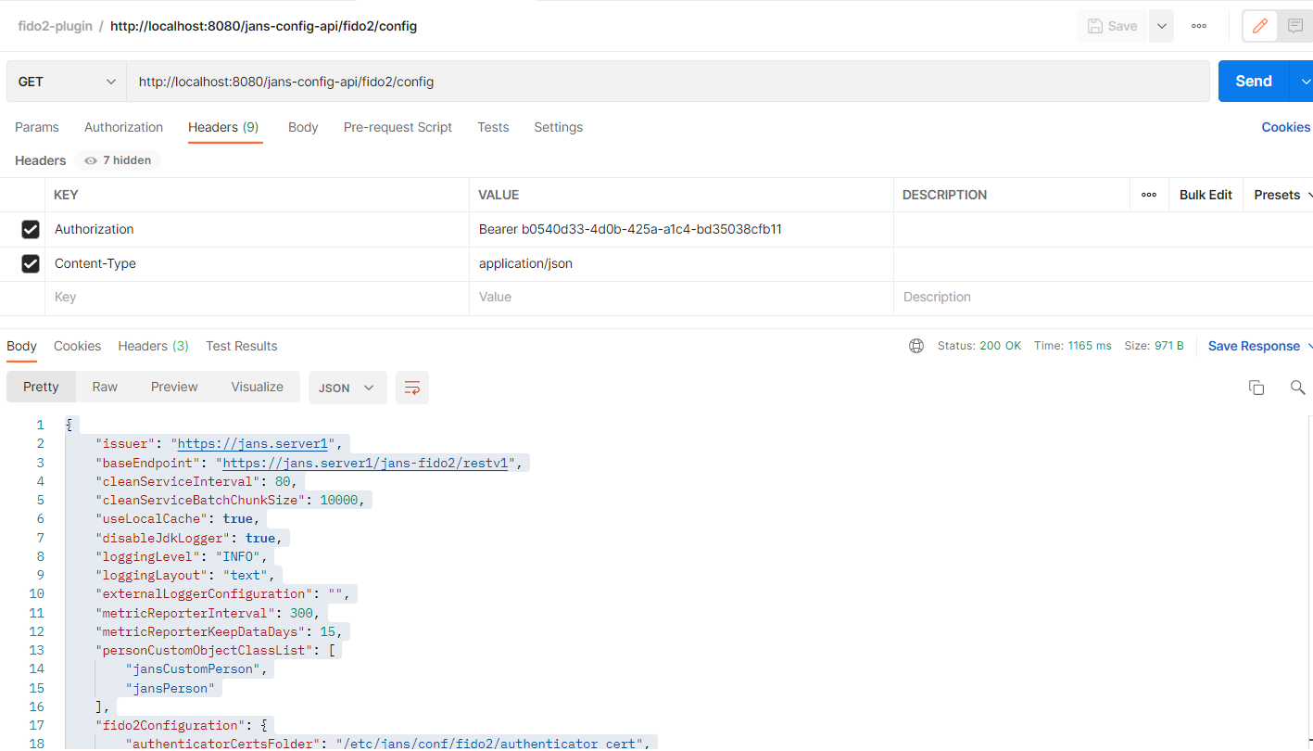Viewport: 1313px width, 751px height.
Task: Open the Cookies link
Action: (x=1285, y=127)
